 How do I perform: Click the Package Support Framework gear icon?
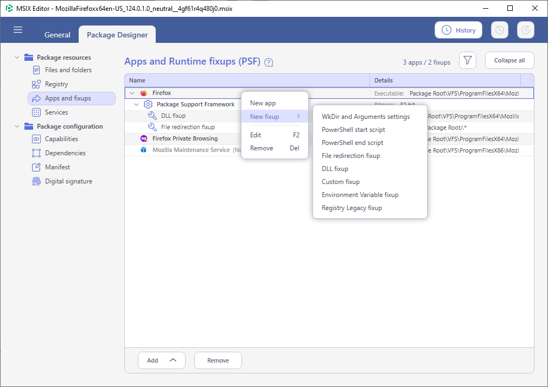point(148,104)
